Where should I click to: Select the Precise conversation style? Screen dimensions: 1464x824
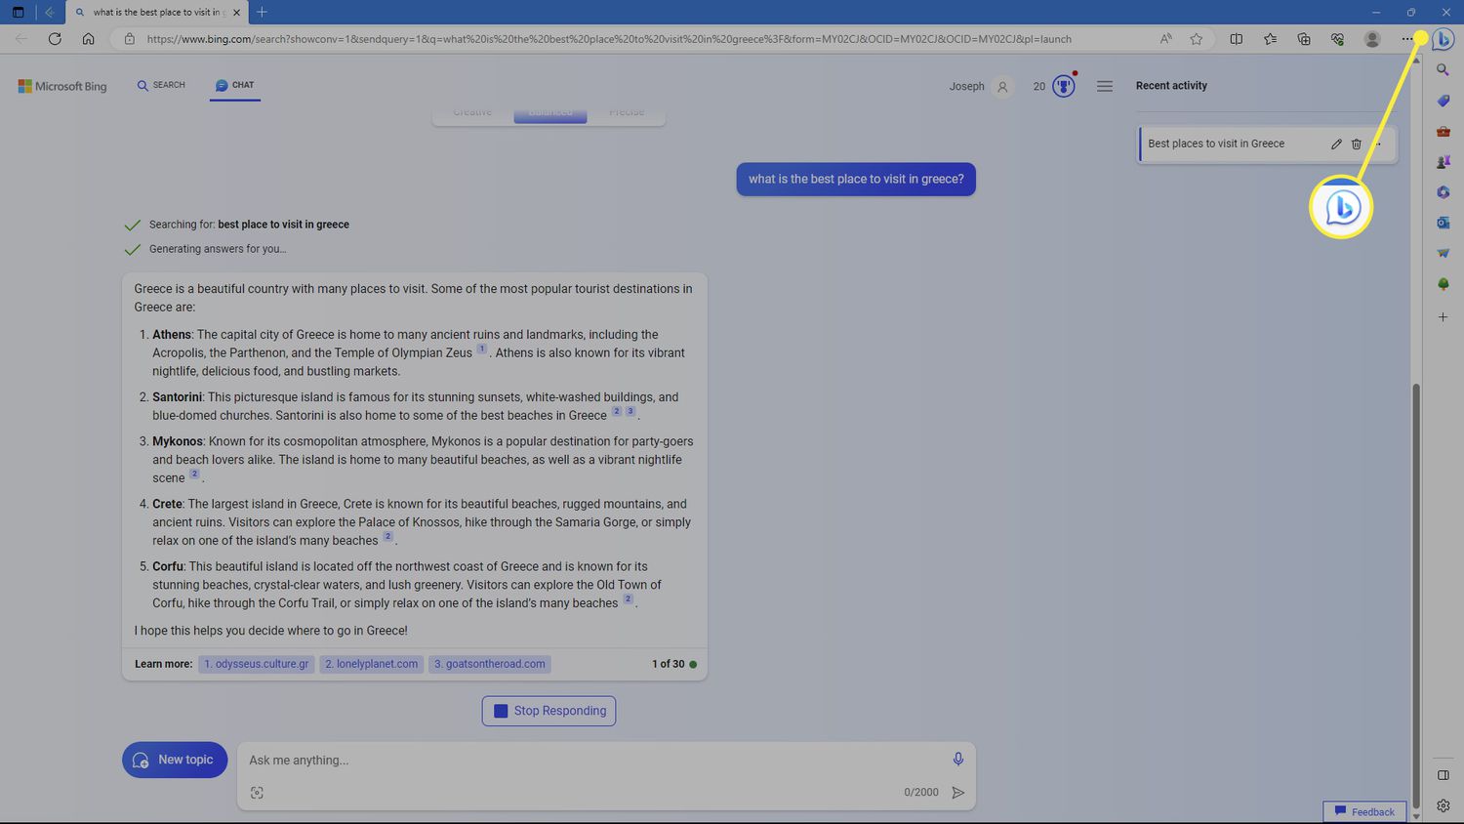(626, 113)
